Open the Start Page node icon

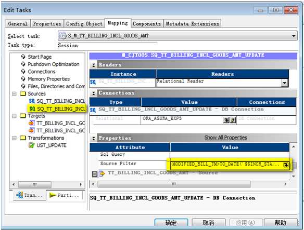click(x=23, y=57)
